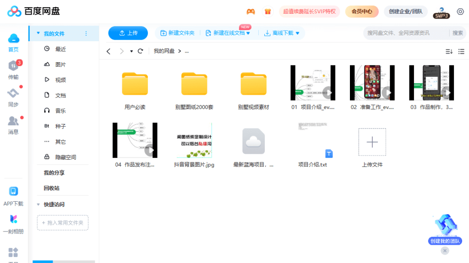The width and height of the screenshot is (469, 263).
Task: Open the settings hexagon icon at top right
Action: click(460, 11)
